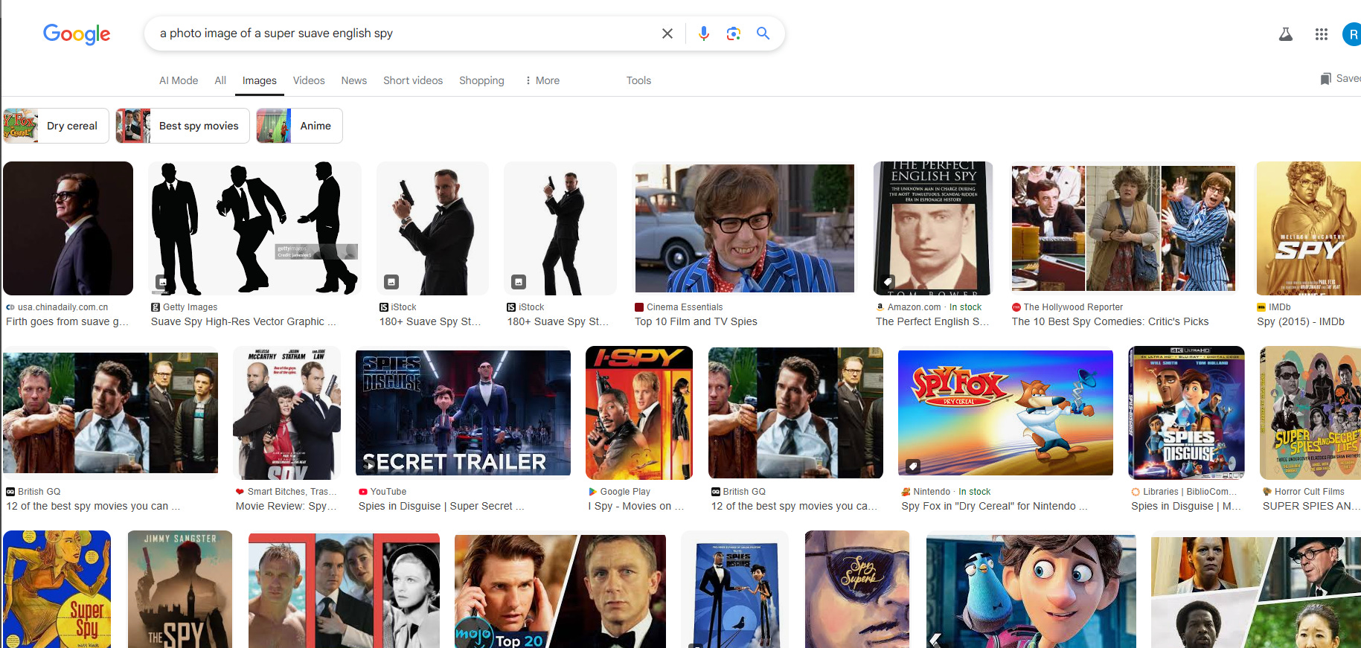Click product tag on Perfect English Spy book
Image resolution: width=1361 pixels, height=648 pixels.
(887, 281)
